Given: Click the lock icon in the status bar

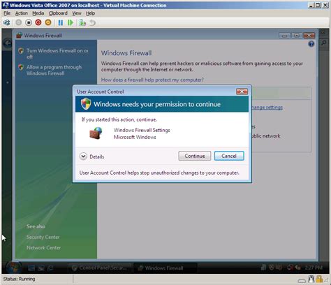Looking at the screenshot, I should 319,279.
